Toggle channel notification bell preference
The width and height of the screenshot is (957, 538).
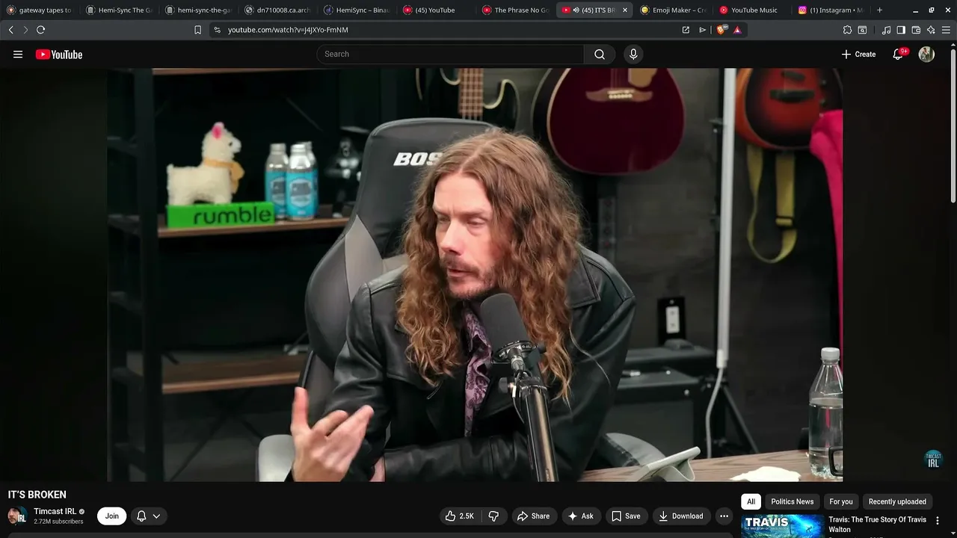pyautogui.click(x=149, y=516)
